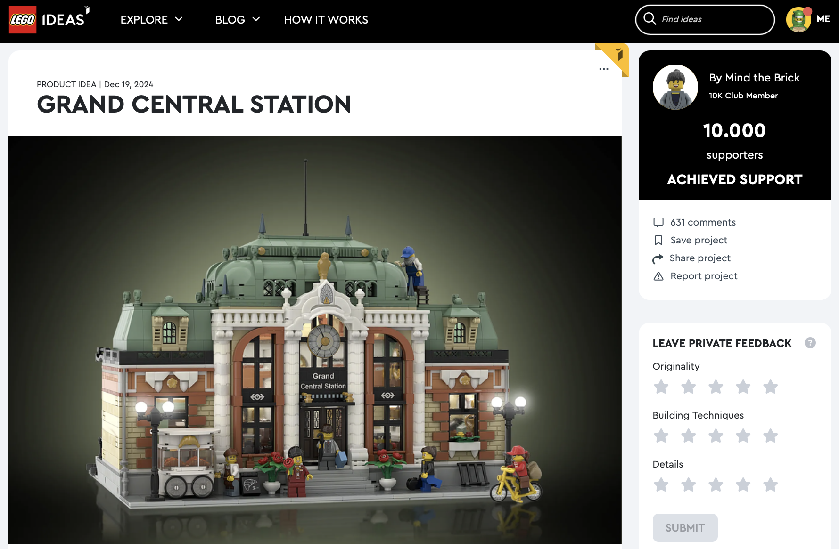This screenshot has width=839, height=549.
Task: View the Mind the Brick author avatar
Action: [x=675, y=87]
